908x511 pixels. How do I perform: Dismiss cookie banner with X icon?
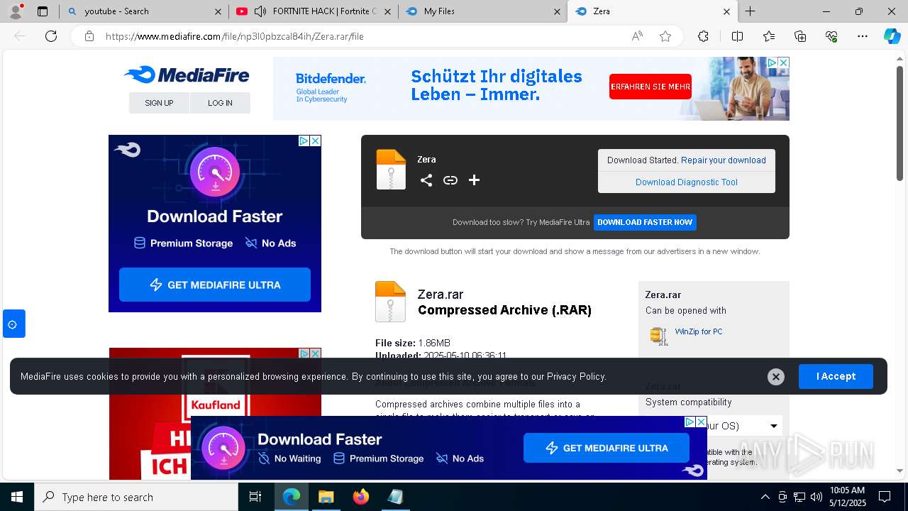click(776, 377)
